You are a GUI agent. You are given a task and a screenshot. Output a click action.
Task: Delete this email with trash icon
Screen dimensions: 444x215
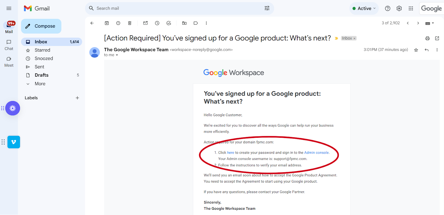coord(130,23)
